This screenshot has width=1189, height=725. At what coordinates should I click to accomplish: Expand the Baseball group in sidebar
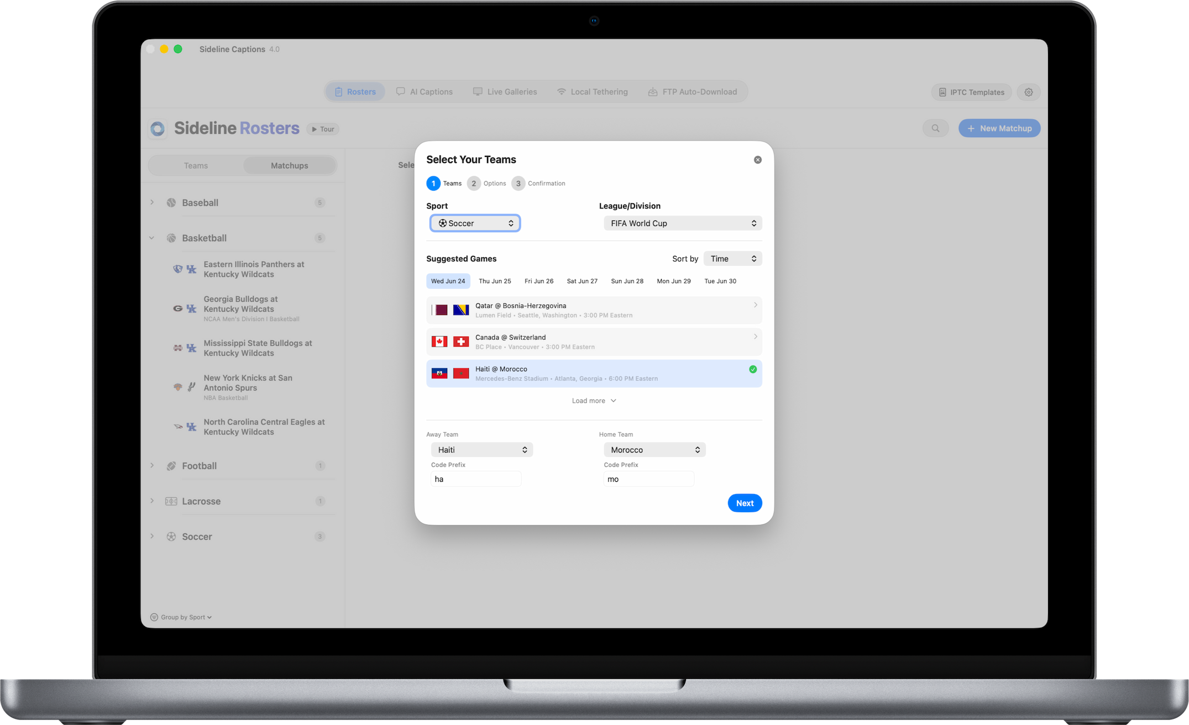[152, 203]
